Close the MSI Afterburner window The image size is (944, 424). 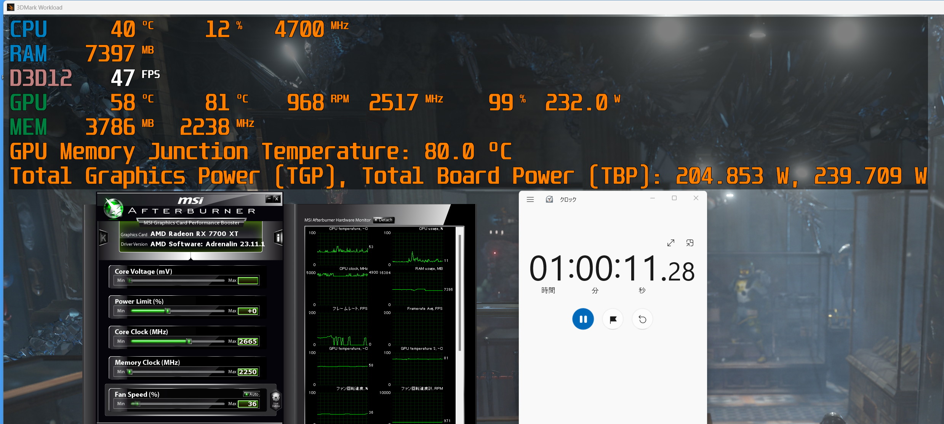(277, 198)
